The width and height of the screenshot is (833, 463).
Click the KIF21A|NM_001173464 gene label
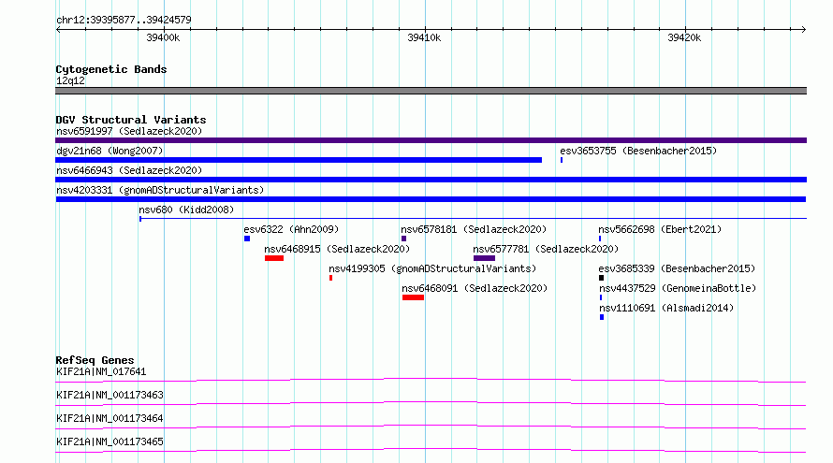[x=110, y=418]
